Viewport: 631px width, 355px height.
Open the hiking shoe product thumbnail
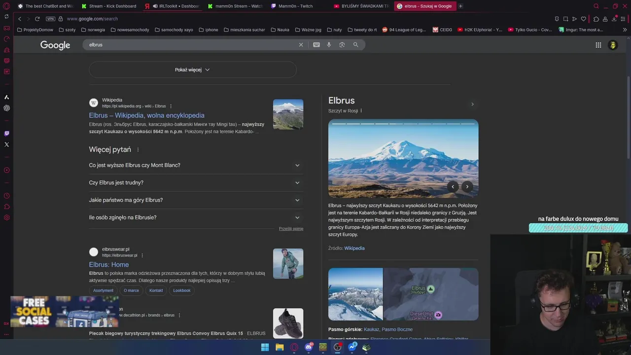288,323
